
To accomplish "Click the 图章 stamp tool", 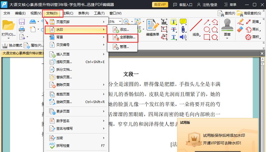I will coord(227,29).
